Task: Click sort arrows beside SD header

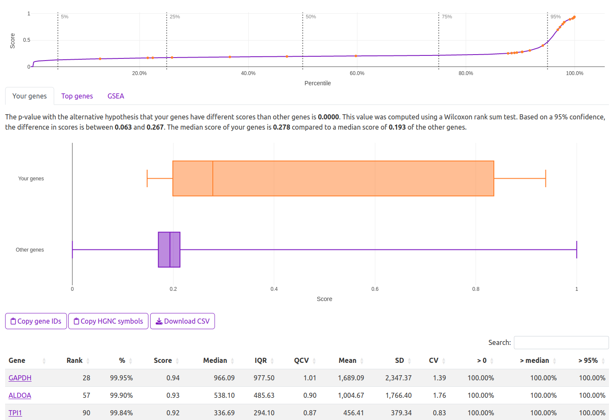Action: point(409,361)
